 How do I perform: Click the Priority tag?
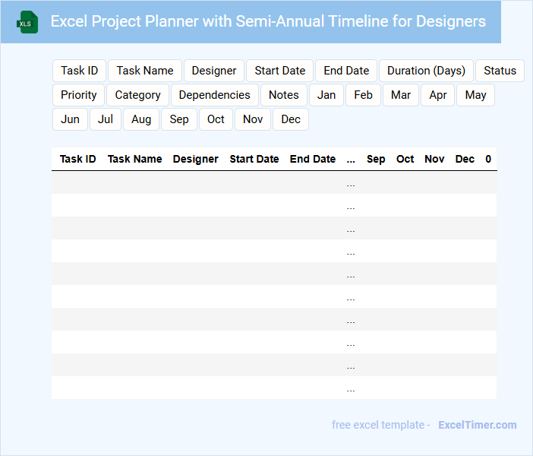[x=79, y=95]
